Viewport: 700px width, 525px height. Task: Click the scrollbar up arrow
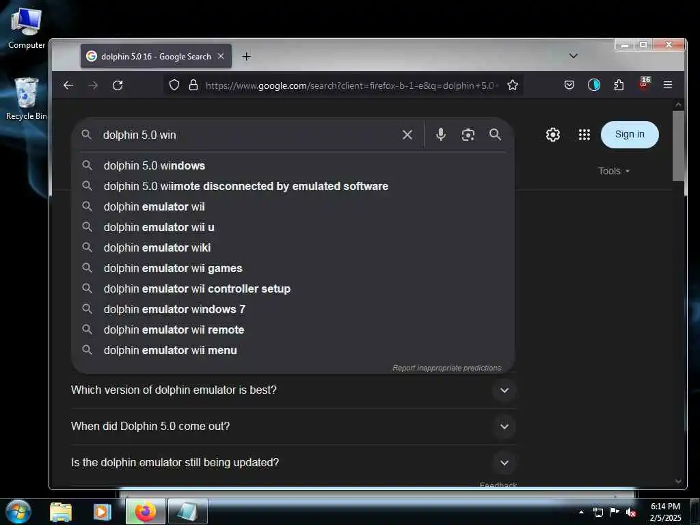[x=679, y=105]
